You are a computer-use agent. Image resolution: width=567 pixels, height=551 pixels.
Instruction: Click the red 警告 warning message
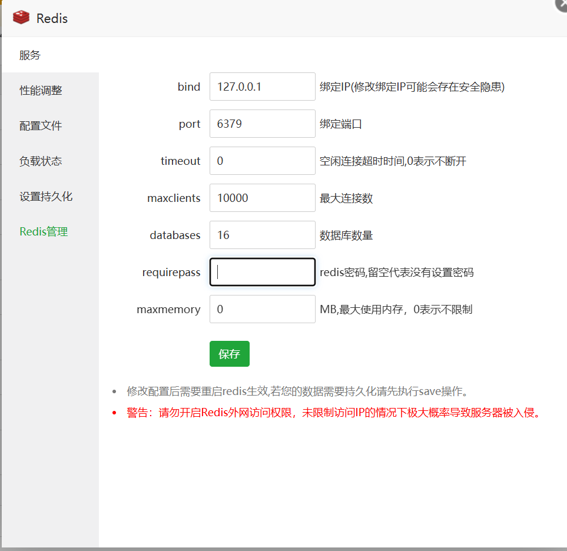point(333,413)
